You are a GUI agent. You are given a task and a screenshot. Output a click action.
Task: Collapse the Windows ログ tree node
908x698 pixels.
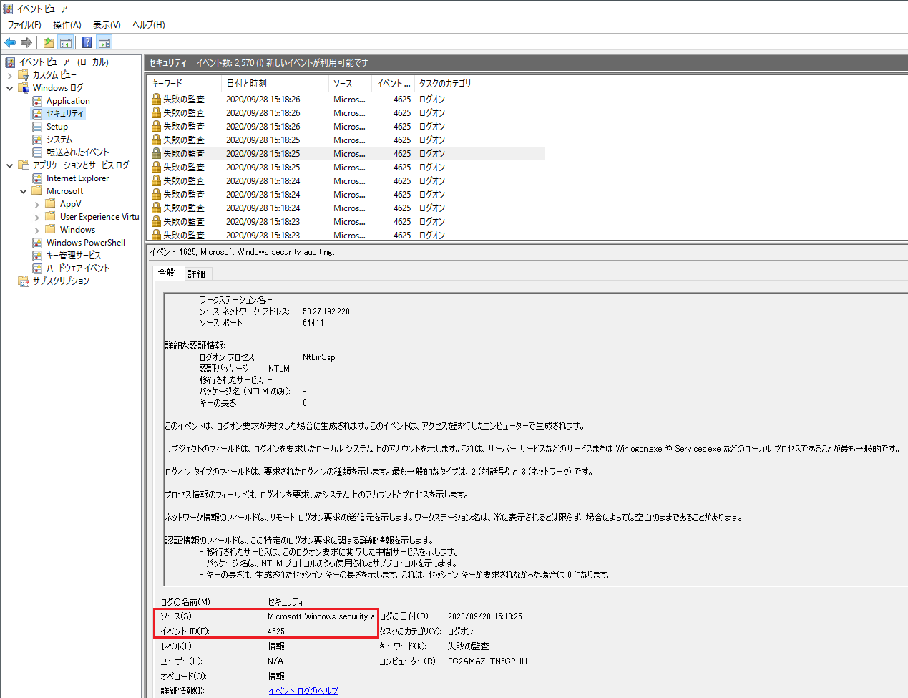click(x=9, y=88)
